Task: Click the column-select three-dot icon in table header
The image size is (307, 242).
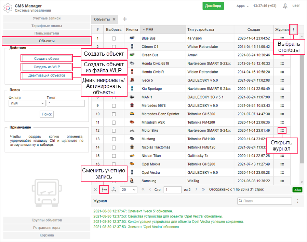Action: (x=293, y=29)
